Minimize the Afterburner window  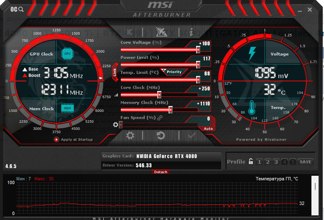point(300,10)
